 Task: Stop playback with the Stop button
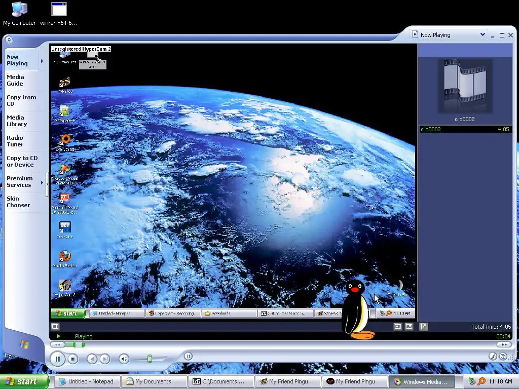click(73, 359)
